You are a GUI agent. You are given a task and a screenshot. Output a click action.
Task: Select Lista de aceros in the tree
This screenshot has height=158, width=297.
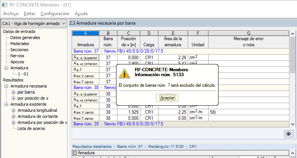point(31,128)
